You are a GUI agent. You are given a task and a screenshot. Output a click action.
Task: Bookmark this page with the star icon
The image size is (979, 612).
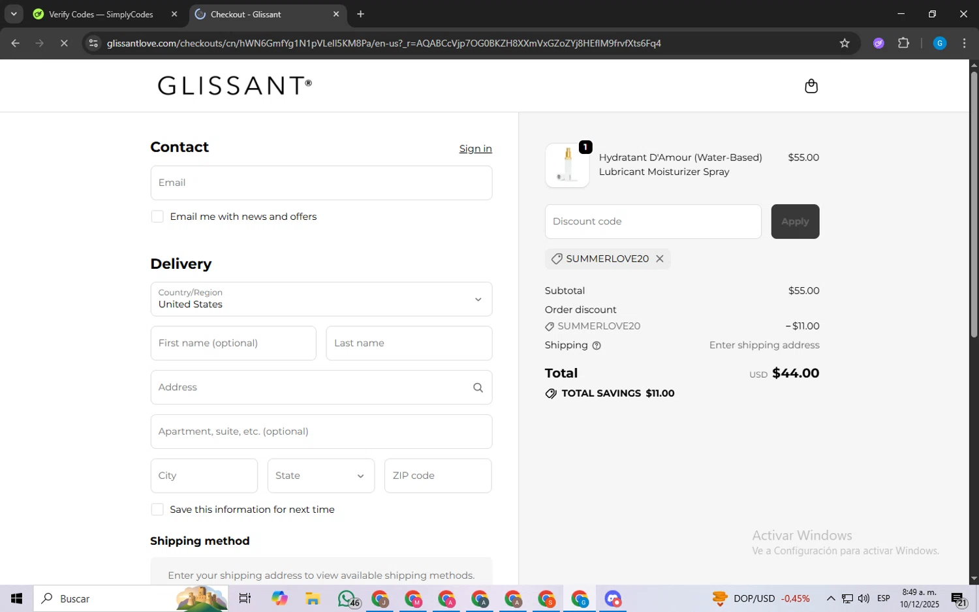click(845, 43)
